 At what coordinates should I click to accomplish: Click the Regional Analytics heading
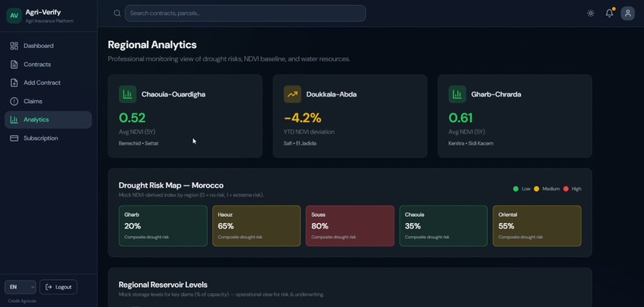(x=152, y=45)
